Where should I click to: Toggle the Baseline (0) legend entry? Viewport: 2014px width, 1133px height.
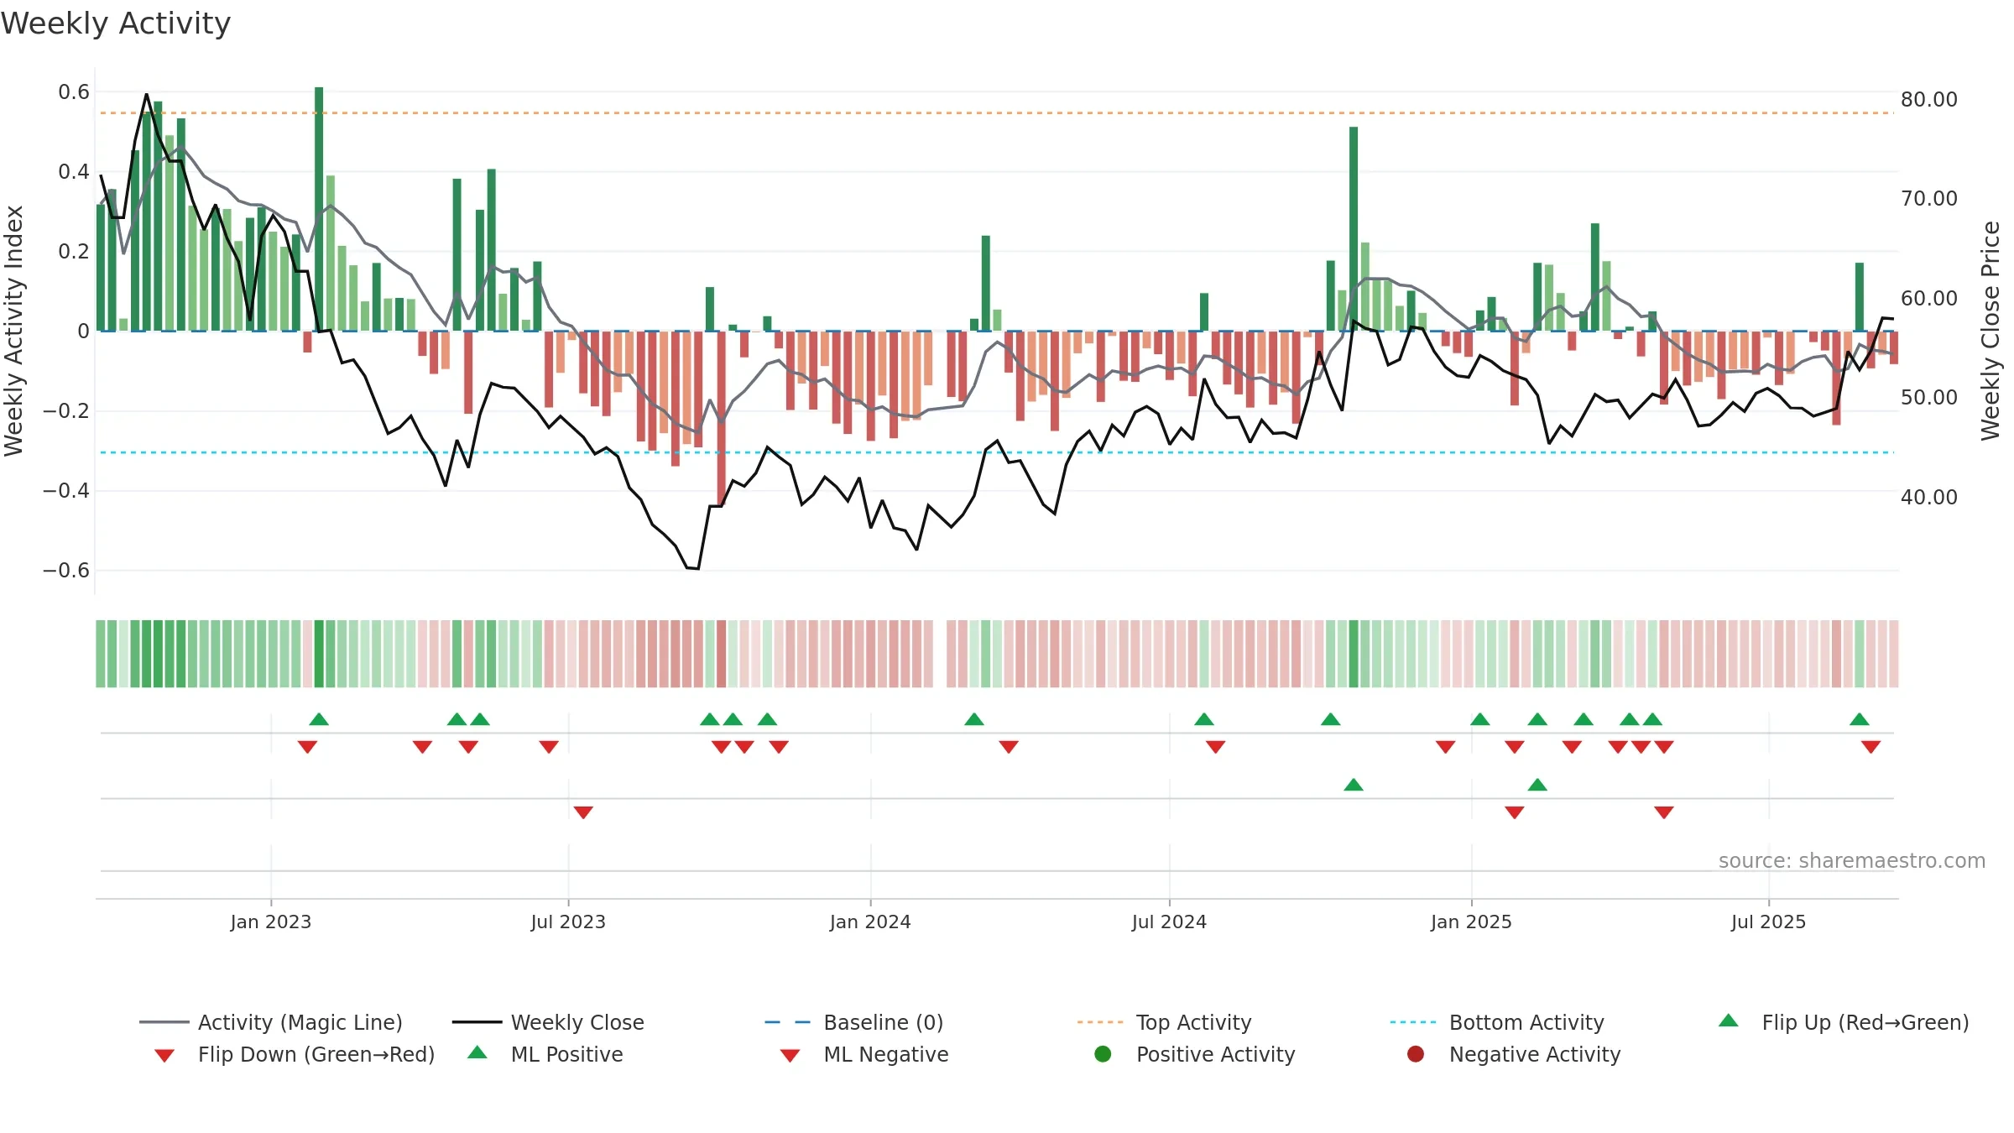[x=854, y=1022]
